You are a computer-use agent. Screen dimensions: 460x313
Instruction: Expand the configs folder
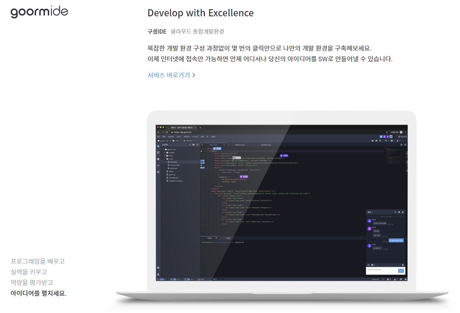[x=165, y=153]
